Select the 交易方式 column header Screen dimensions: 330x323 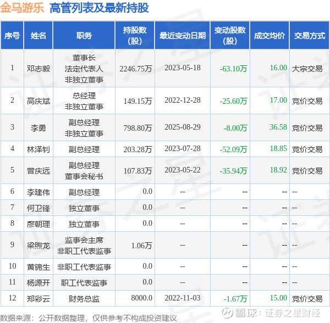coord(310,36)
